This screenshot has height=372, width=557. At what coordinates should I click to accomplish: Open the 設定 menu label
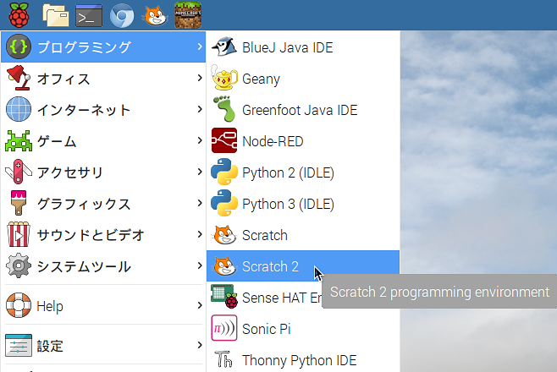pos(50,346)
